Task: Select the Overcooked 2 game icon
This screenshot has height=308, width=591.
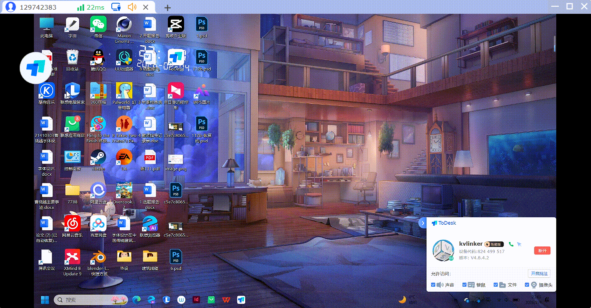Action: click(124, 196)
